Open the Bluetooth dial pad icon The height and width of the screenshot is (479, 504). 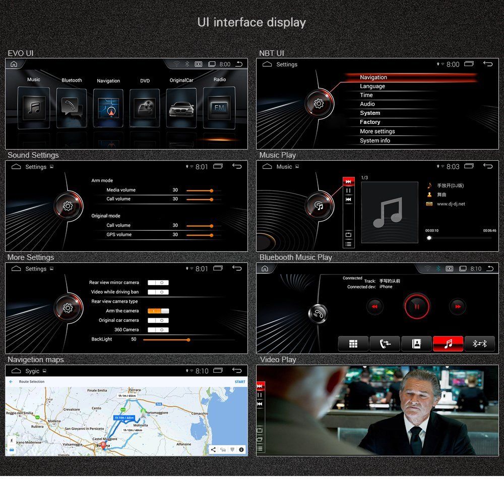353,344
